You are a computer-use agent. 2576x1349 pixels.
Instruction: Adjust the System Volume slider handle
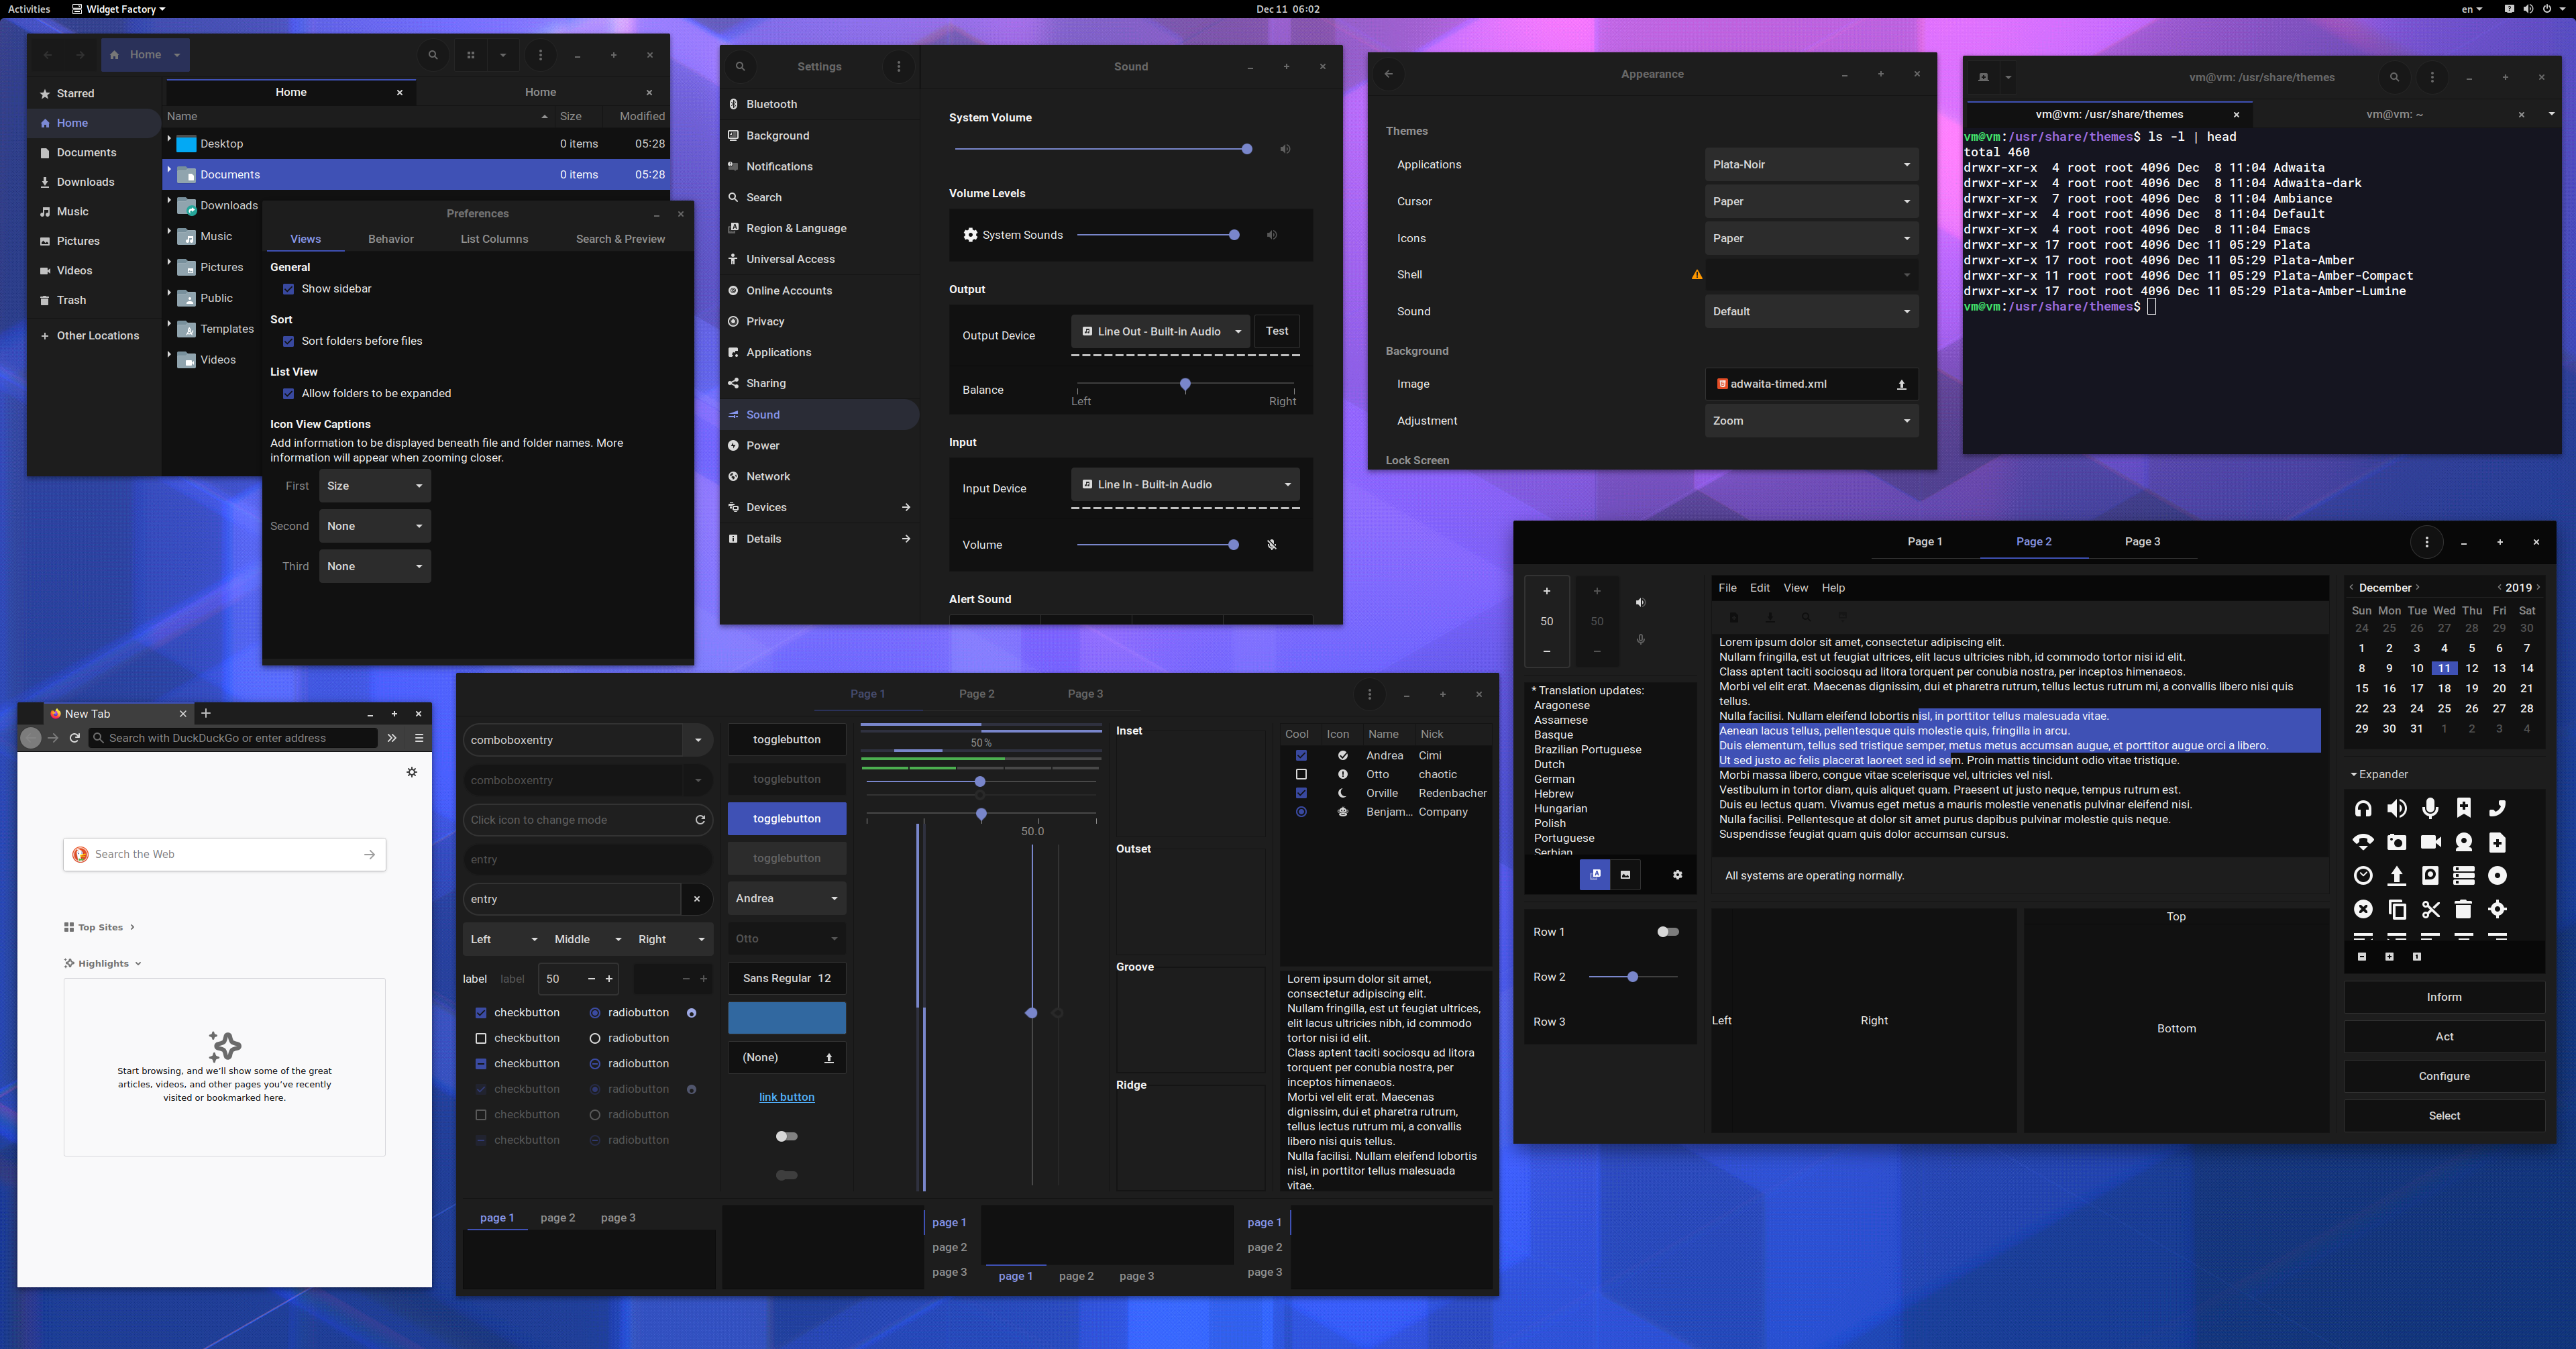[x=1246, y=149]
